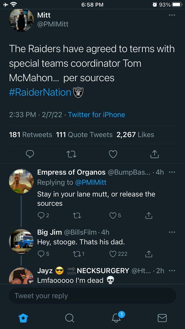Viewport: 185px width, 329px height.
Task: Open the three-dot menu on Big Jim's reply
Action: 172,232
